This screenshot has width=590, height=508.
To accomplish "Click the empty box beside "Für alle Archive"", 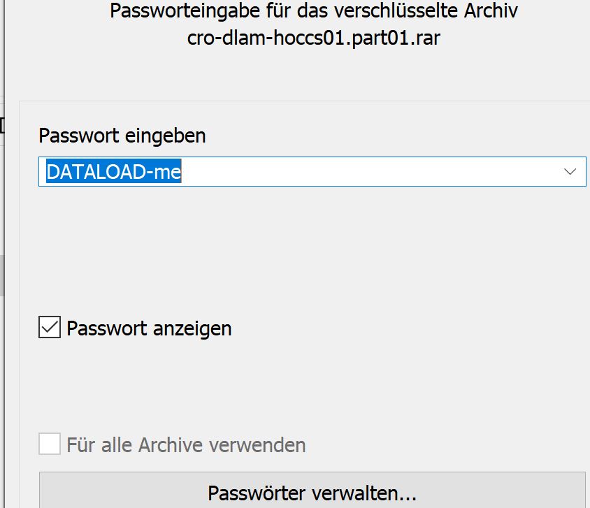I will (x=50, y=444).
